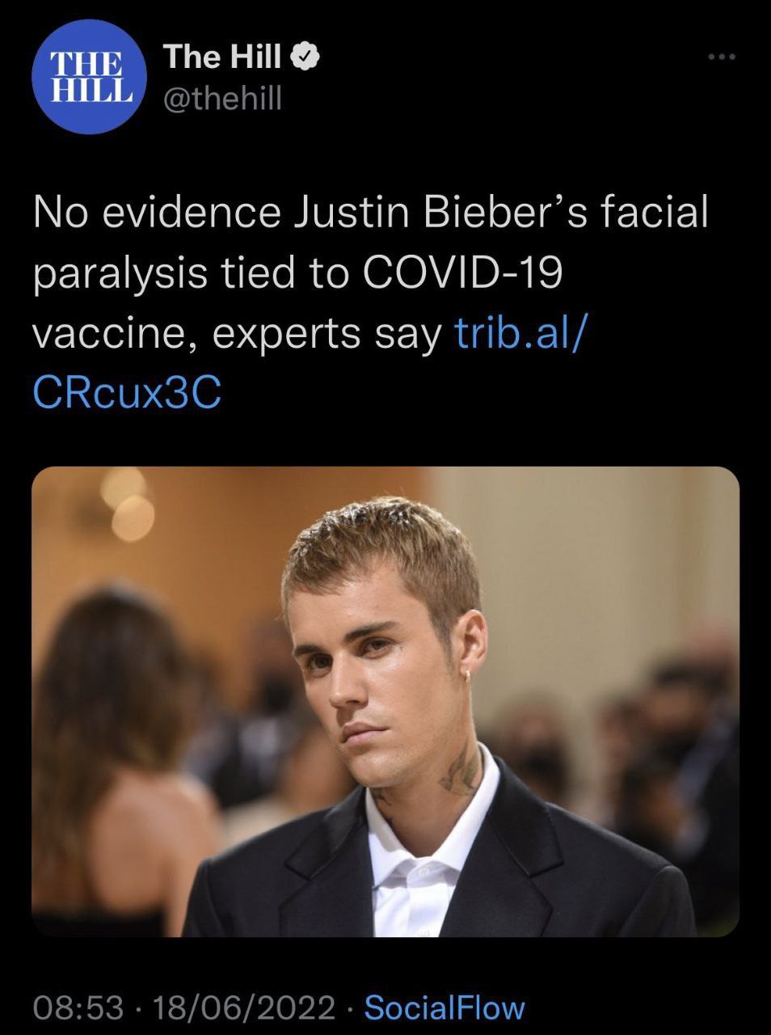Open The Hill profile avatar
Image resolution: width=771 pixels, height=1035 pixels.
point(89,77)
